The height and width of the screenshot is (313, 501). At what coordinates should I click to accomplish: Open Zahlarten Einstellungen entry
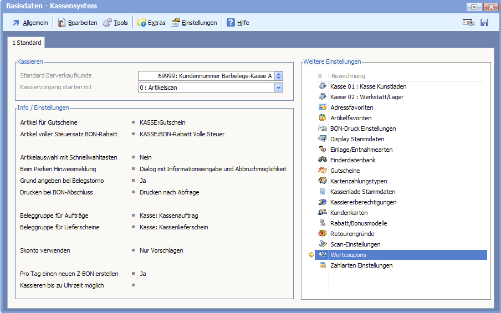[x=361, y=265]
